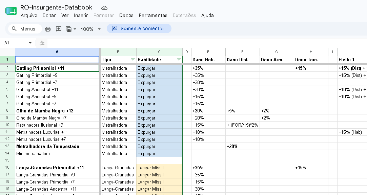Viewport: 367px width, 195px height.
Task: Select column B header
Action: point(118,52)
